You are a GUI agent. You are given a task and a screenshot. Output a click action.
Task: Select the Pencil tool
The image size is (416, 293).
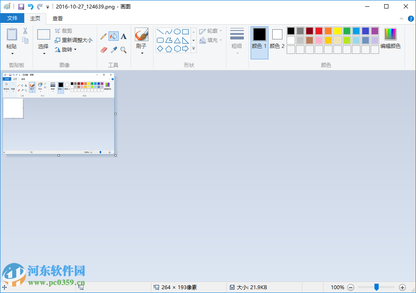(103, 36)
